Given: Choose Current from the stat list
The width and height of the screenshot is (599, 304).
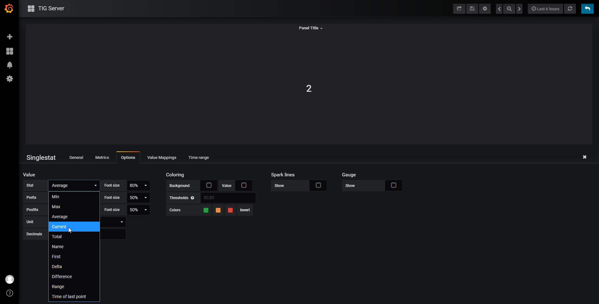Looking at the screenshot, I should (x=74, y=227).
